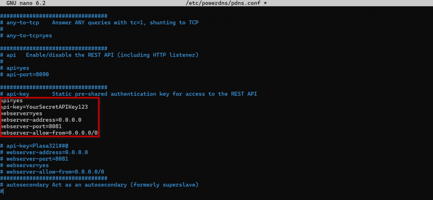Click the GNU nano 6.2 title text
Image resolution: width=433 pixels, height=200 pixels.
pos(26,3)
